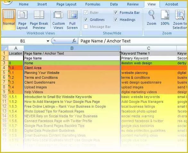The height and width of the screenshot is (153, 188).
Task: Select column C header
Action: pyautogui.click(x=149, y=48)
